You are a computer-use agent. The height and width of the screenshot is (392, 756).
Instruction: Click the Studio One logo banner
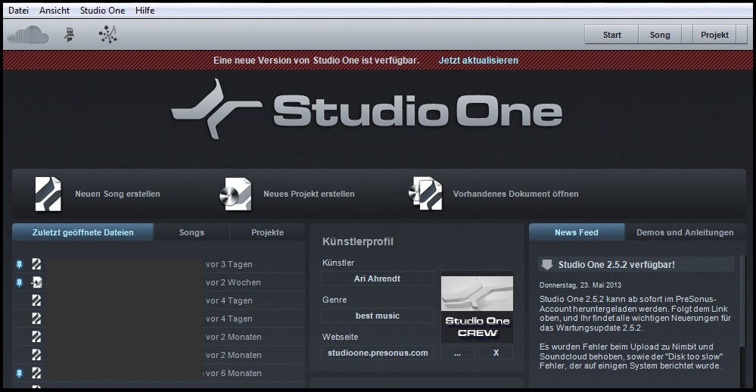(367, 110)
